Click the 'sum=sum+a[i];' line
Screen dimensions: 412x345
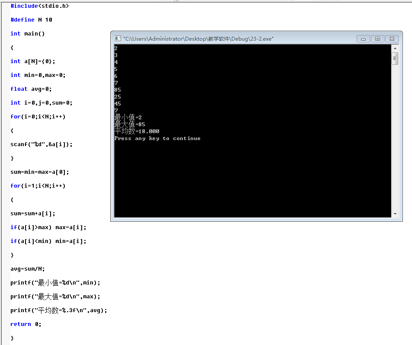(33, 214)
